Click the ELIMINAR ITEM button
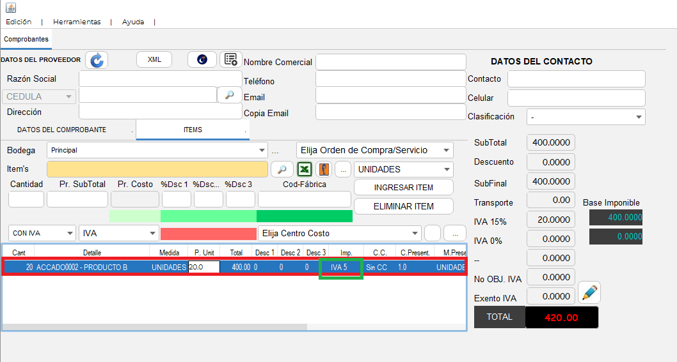This screenshot has width=677, height=362. click(404, 206)
